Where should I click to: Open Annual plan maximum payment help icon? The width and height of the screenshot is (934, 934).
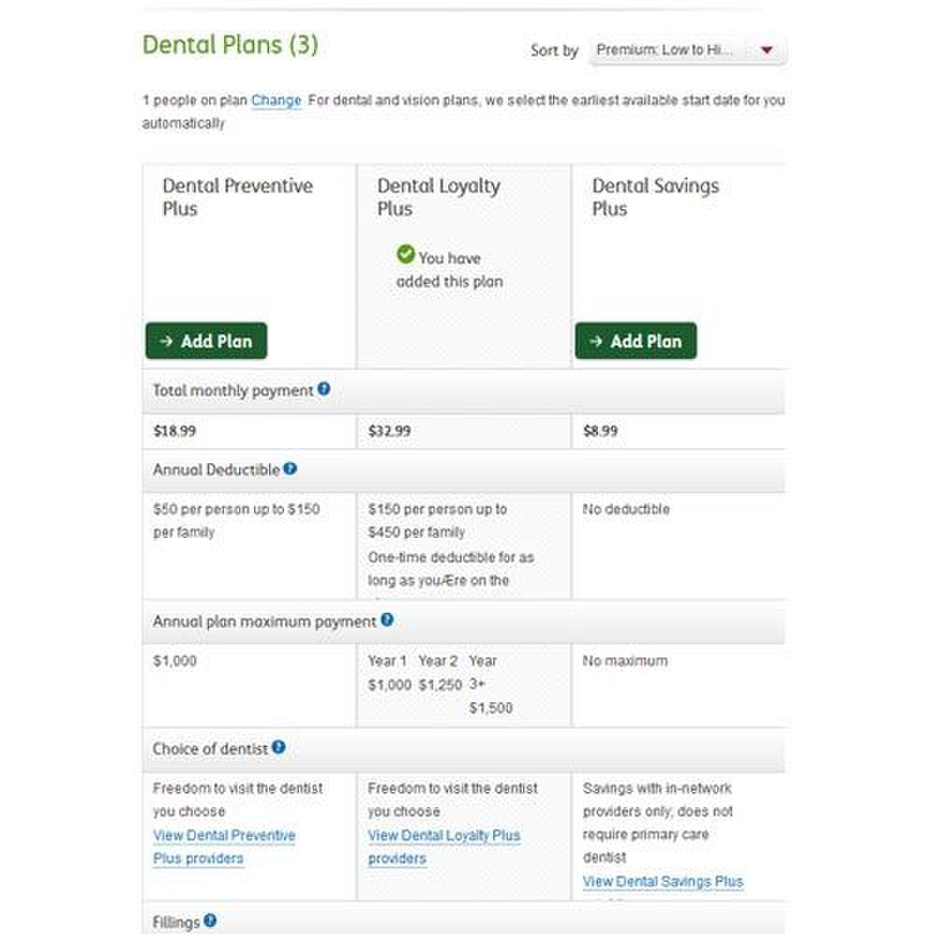388,619
